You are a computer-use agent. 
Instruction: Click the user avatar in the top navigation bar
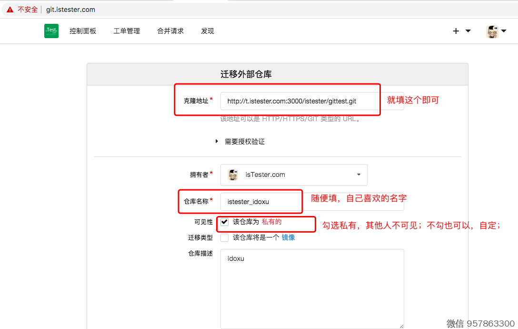(x=492, y=31)
